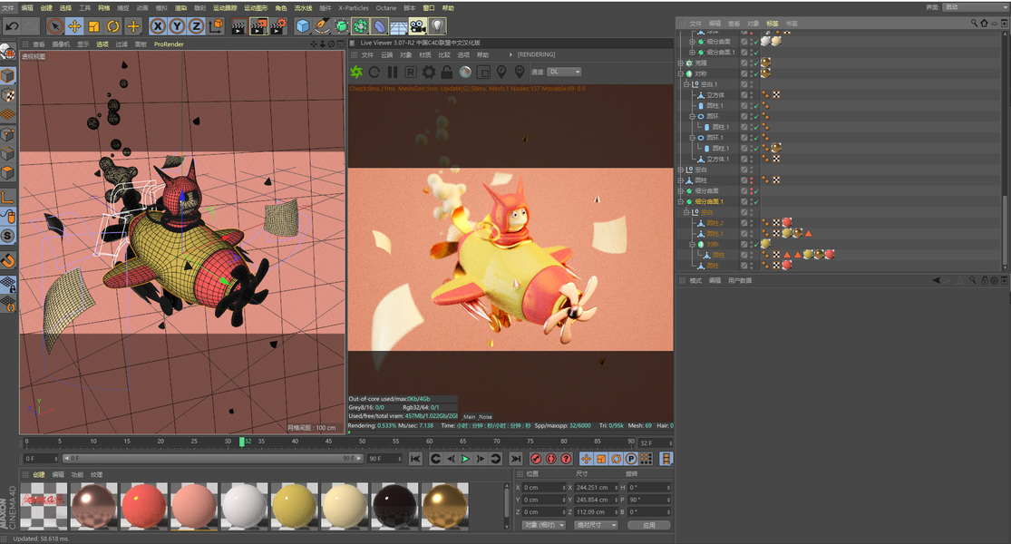Screen dimensions: 1011x544
Task: Open the 渲染 main menu
Action: pos(181,8)
